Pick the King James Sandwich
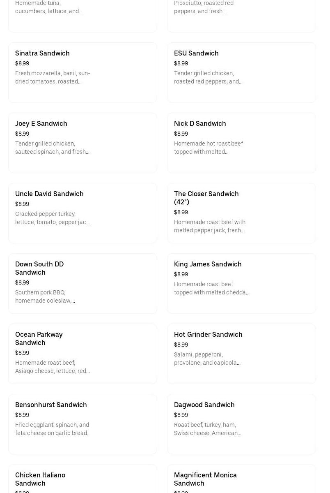Image resolution: width=330 pixels, height=493 pixels. click(208, 264)
